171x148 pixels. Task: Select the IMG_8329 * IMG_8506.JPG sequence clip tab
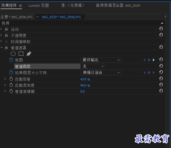pos(61,17)
